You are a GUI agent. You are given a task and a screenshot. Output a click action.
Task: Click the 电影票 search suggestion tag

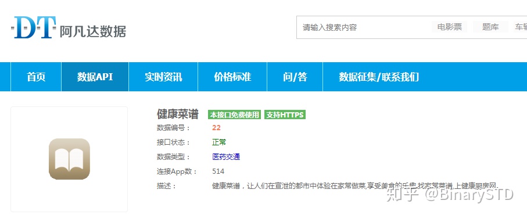449,27
